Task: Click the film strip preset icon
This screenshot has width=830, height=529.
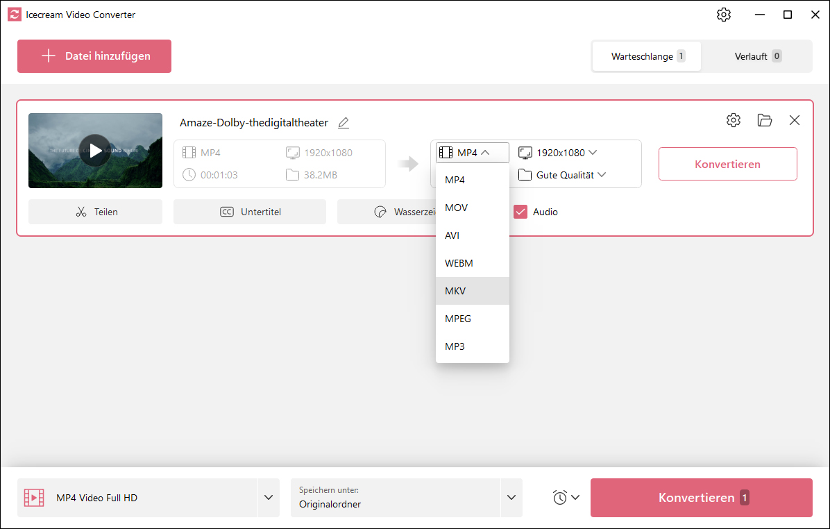Action: click(x=34, y=498)
